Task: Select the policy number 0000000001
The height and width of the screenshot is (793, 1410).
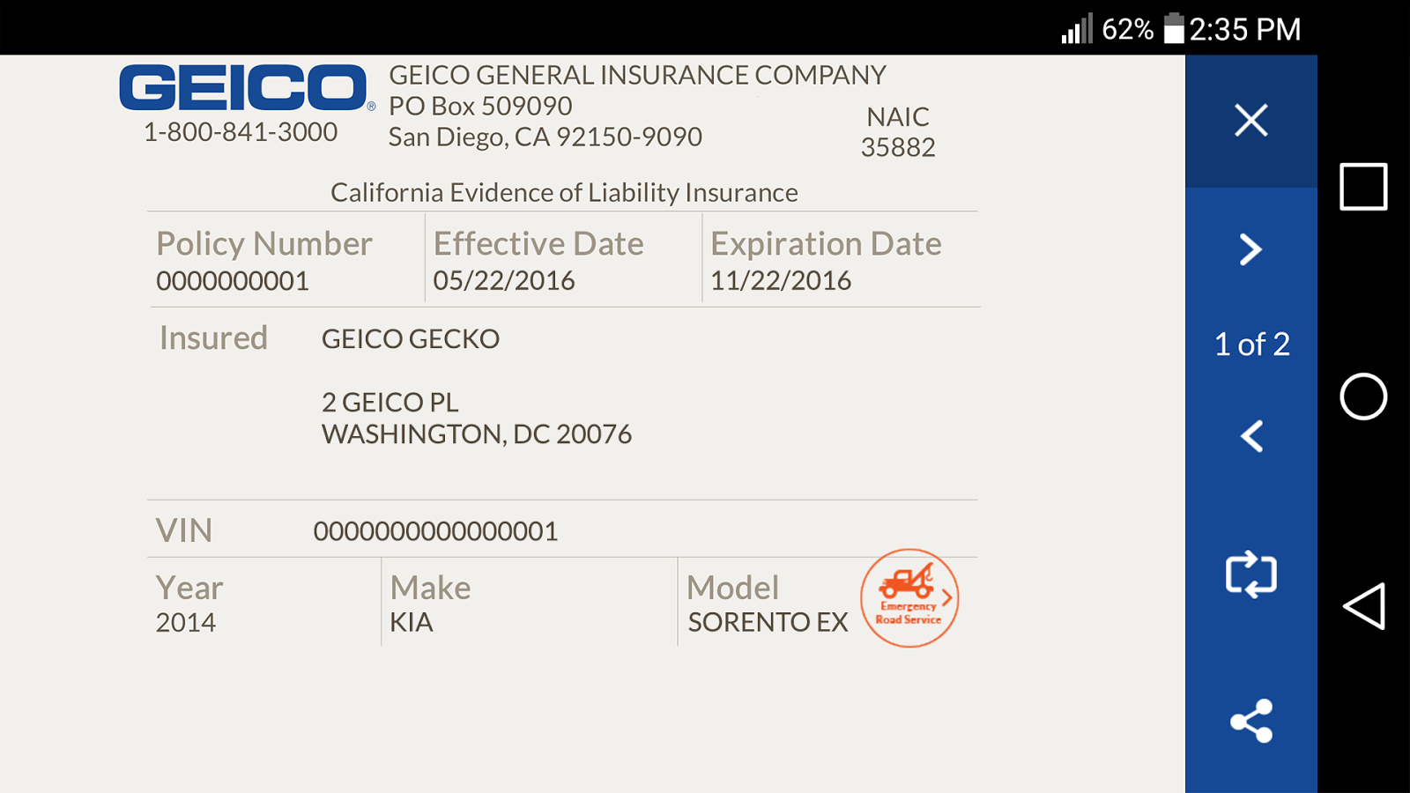Action: coord(233,281)
